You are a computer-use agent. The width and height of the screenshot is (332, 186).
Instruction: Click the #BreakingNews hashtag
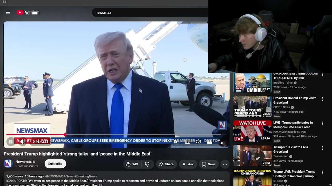tap(86, 176)
